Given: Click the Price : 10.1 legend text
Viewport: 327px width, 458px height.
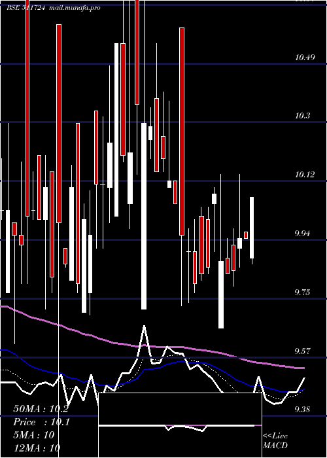Looking at the screenshot, I should click(x=41, y=422).
